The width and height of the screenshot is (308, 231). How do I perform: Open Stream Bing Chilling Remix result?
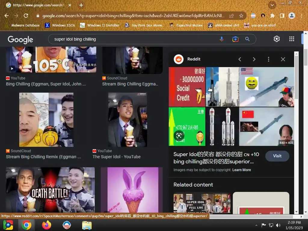click(43, 157)
